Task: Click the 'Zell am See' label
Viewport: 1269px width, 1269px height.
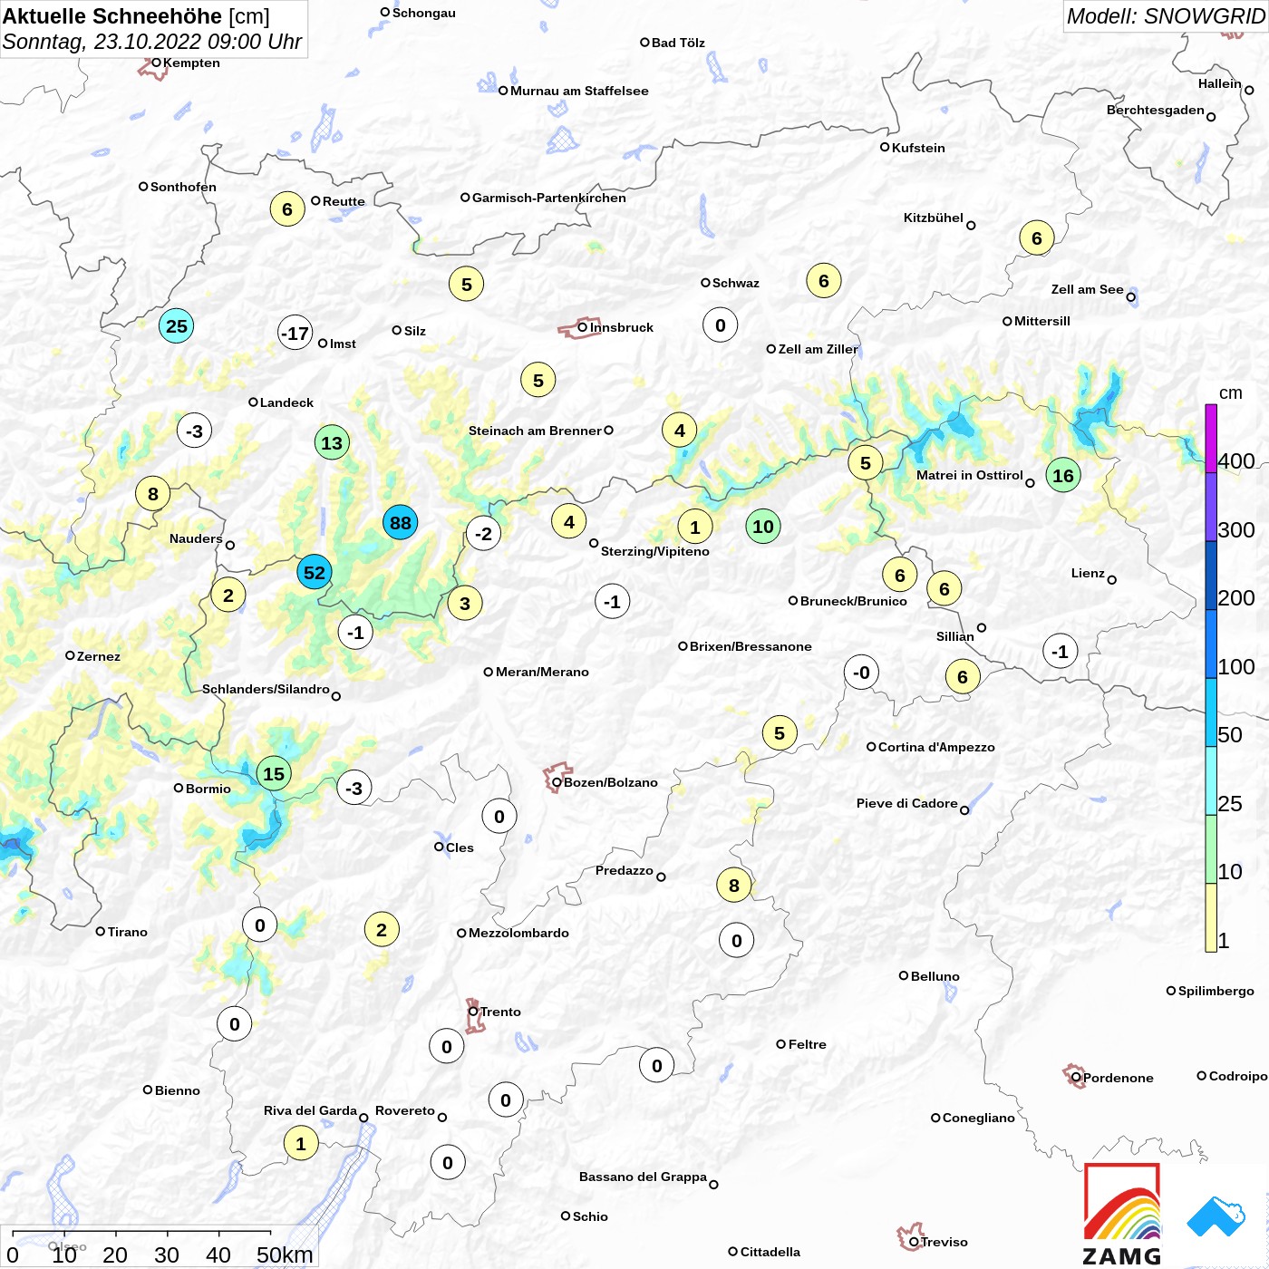Action: point(1088,289)
